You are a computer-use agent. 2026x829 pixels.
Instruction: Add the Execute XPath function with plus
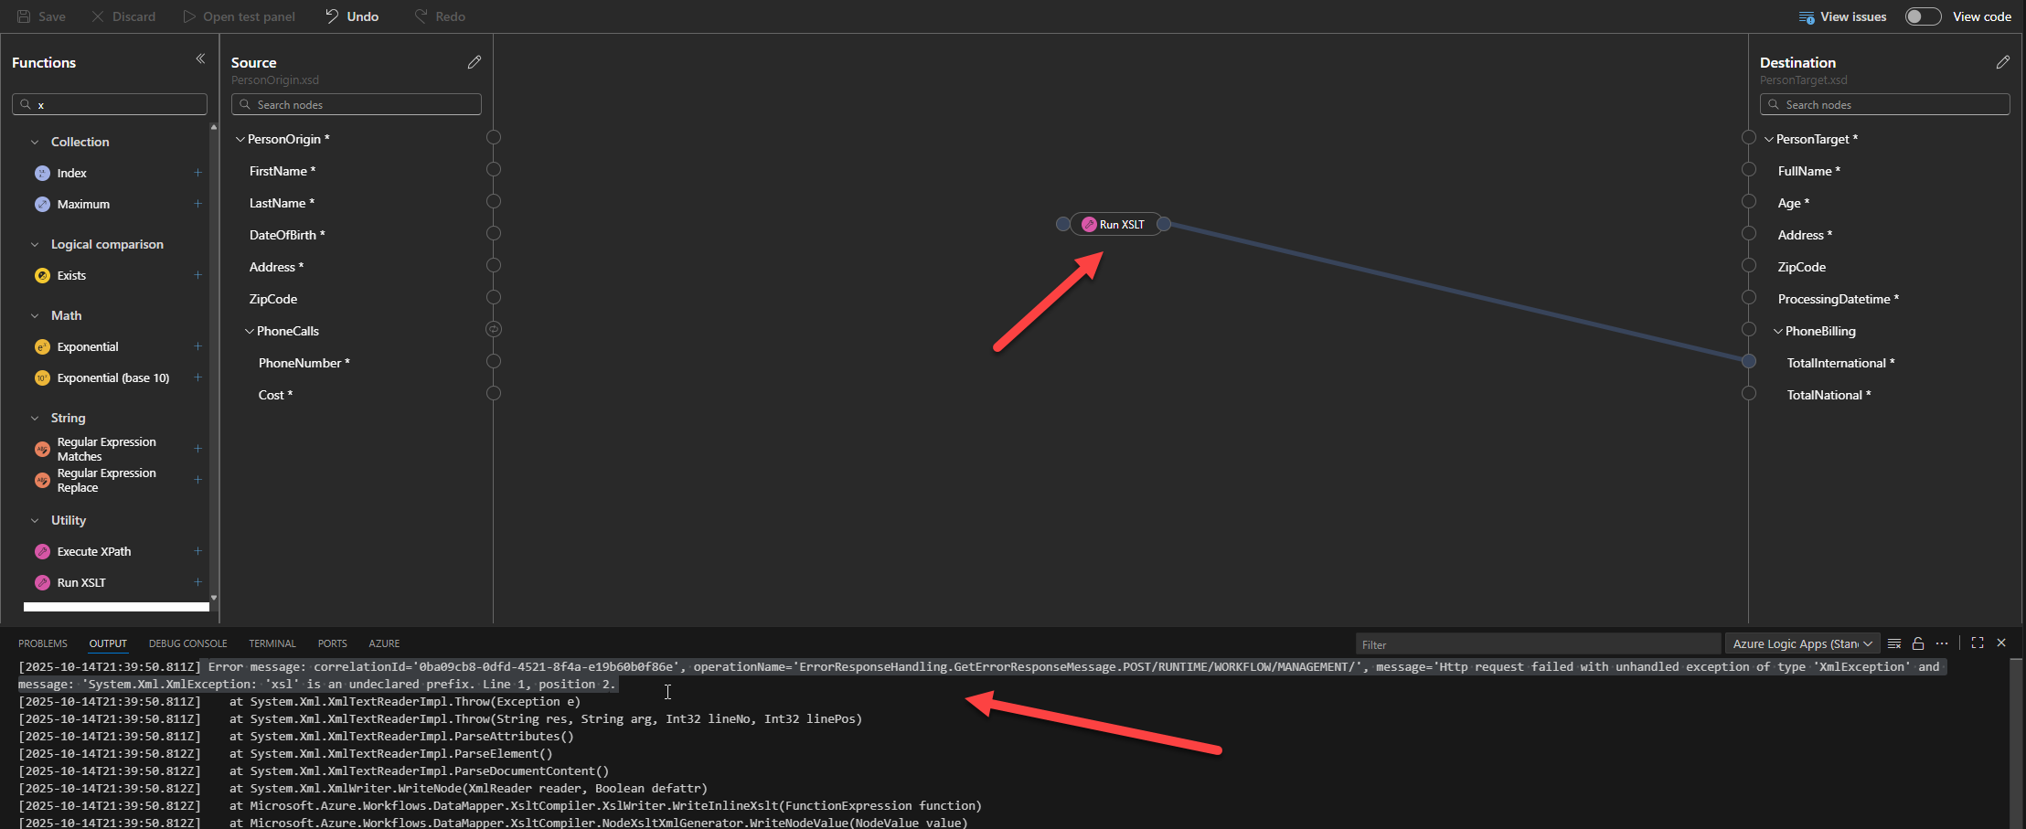(x=197, y=551)
